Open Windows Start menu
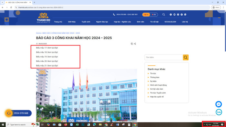This screenshot has height=127, width=226. click(3, 125)
